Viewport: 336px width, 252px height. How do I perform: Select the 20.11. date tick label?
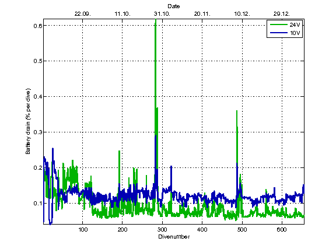pos(202,14)
